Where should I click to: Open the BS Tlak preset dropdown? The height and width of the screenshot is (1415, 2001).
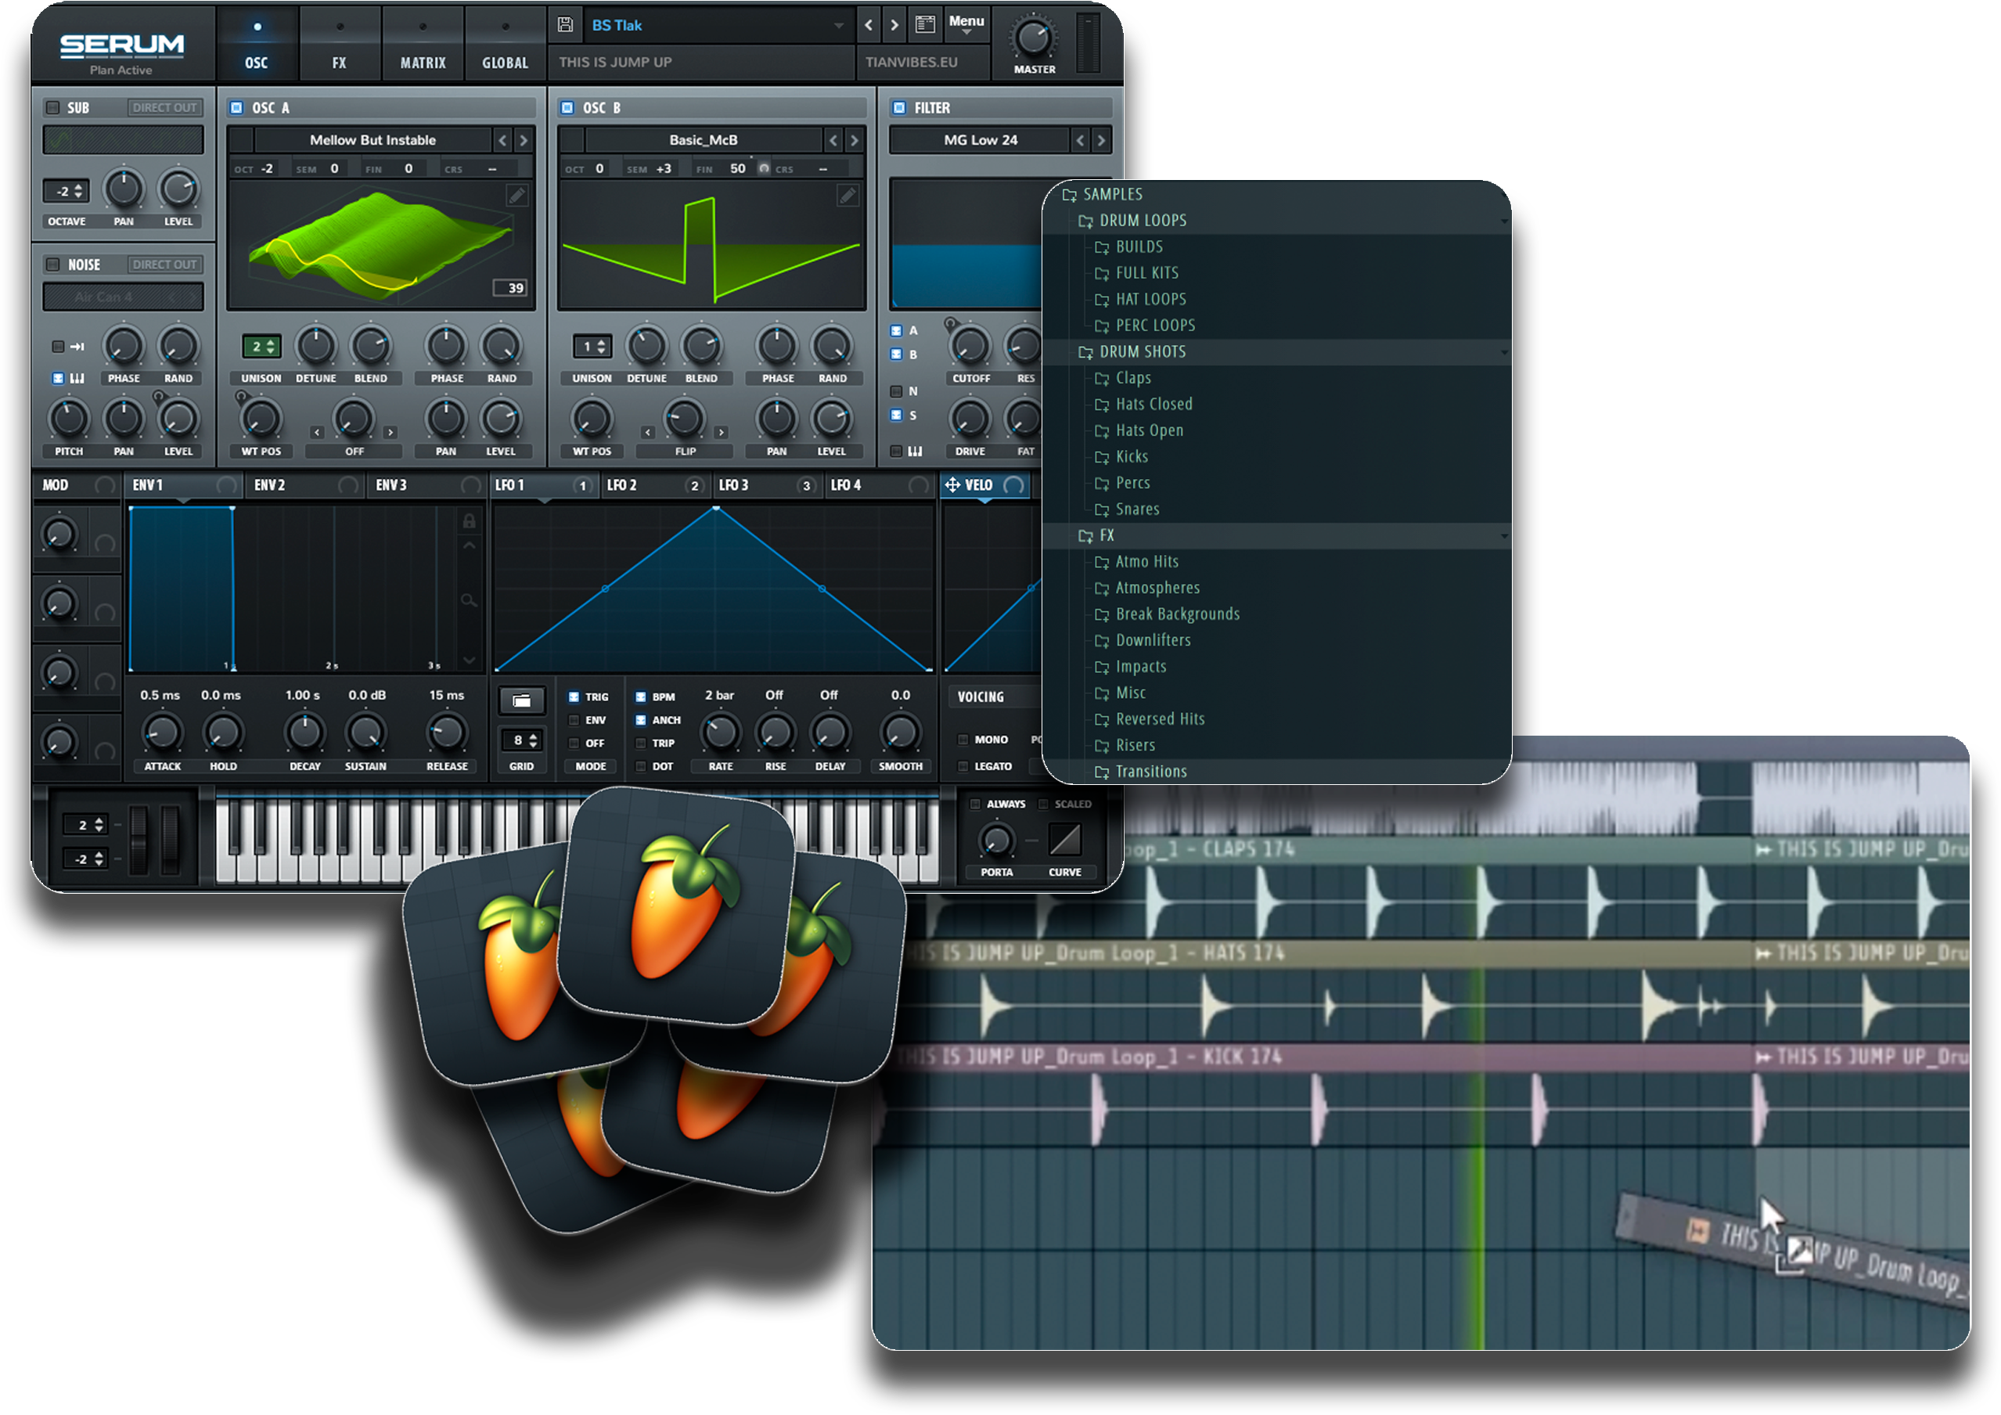838,25
